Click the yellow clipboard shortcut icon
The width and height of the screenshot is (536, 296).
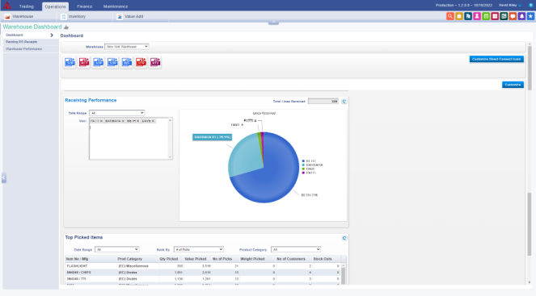click(x=459, y=16)
